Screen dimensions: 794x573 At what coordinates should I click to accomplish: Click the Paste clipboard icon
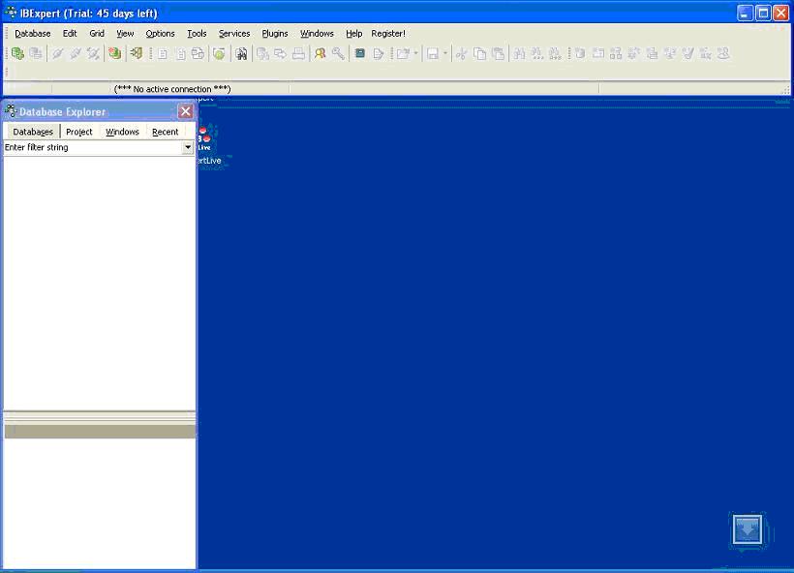[x=498, y=54]
